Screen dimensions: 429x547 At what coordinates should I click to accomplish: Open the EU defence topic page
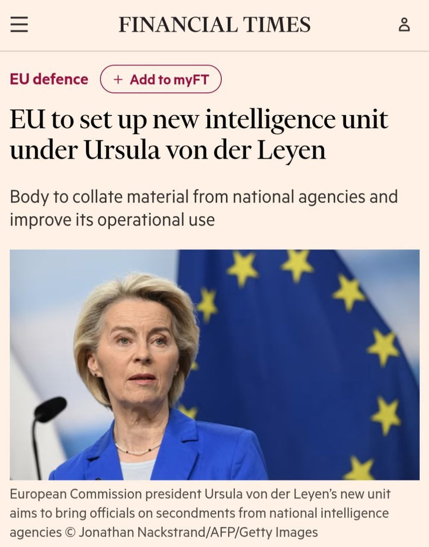click(49, 79)
